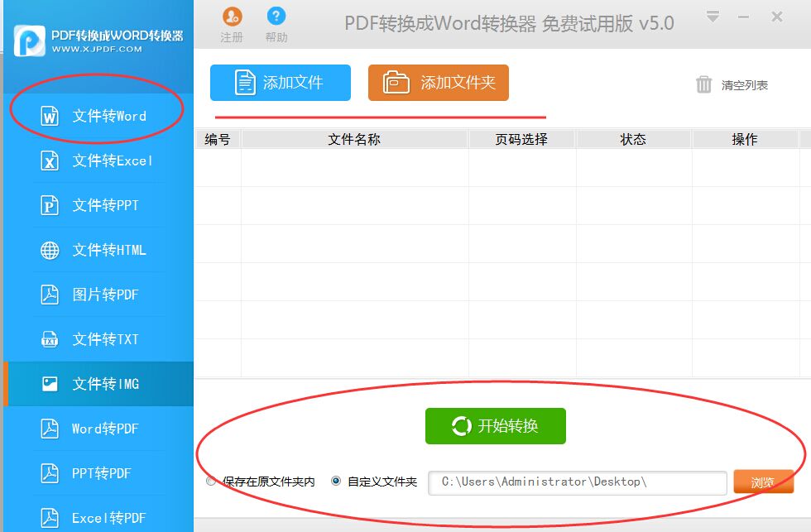Click the 状态 column header

tap(634, 139)
